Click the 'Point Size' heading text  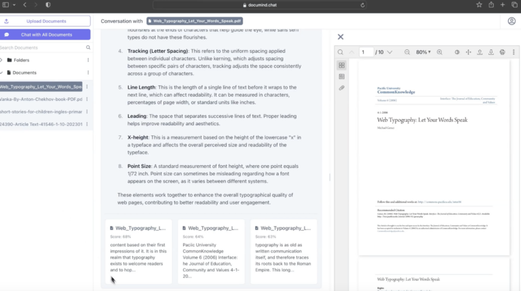click(139, 166)
